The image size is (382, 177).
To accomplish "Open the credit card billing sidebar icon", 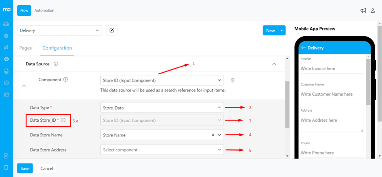I will tap(6, 95).
